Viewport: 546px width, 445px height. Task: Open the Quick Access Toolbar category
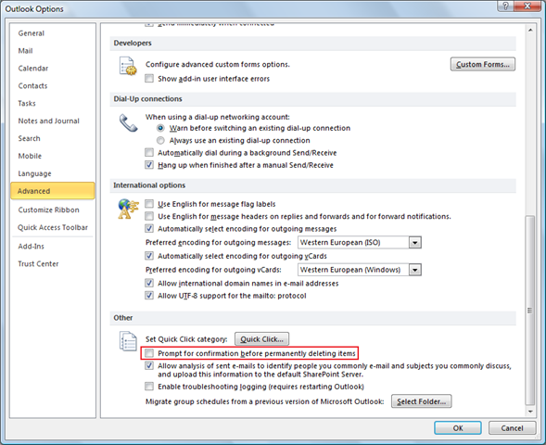pyautogui.click(x=53, y=227)
